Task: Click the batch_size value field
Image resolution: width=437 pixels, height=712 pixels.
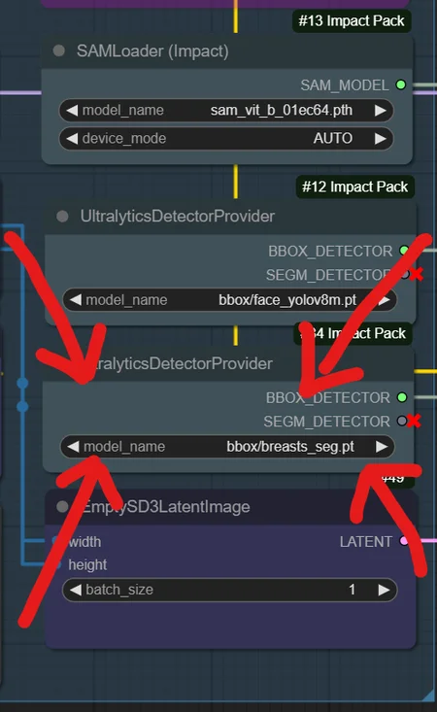Action: [x=229, y=590]
